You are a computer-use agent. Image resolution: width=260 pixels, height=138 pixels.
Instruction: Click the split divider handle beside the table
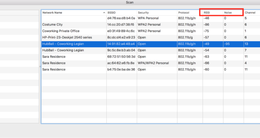(40, 67)
